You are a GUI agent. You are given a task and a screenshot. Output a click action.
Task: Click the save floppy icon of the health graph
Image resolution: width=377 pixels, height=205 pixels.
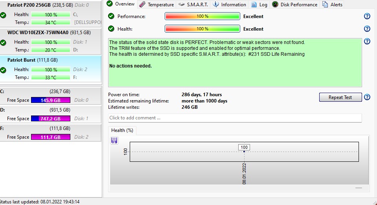(x=114, y=140)
